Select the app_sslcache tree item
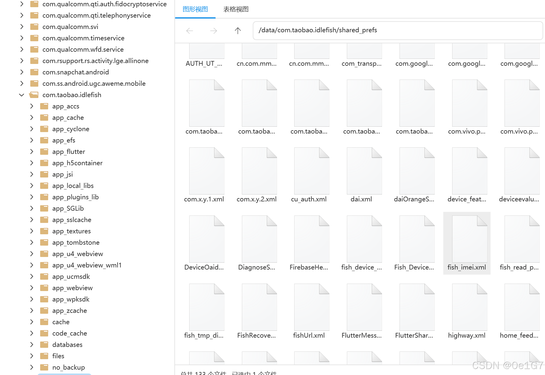Viewport: 545px width, 375px height. pos(71,220)
